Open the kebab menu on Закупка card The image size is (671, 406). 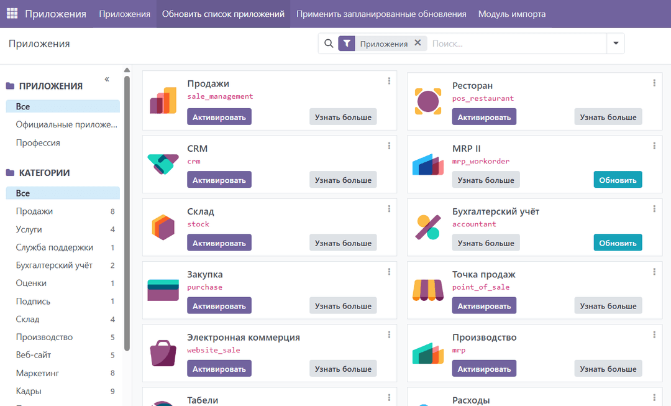click(389, 272)
